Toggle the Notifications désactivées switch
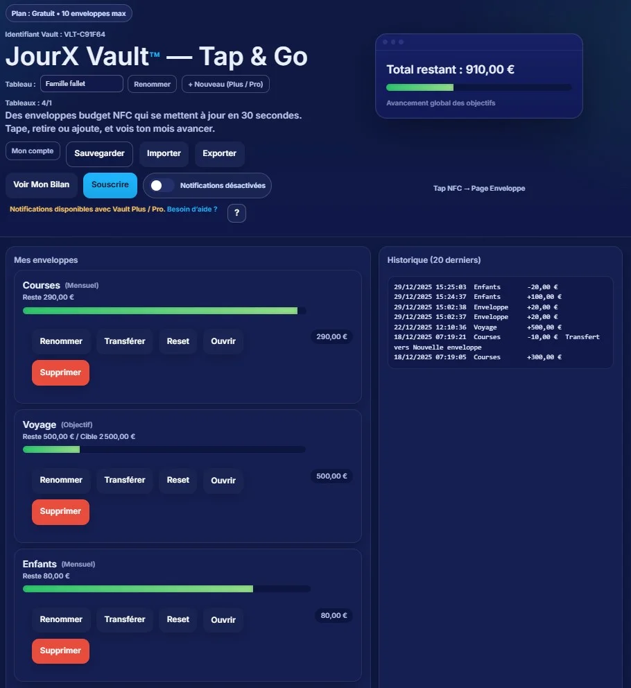The image size is (631, 688). coord(161,186)
